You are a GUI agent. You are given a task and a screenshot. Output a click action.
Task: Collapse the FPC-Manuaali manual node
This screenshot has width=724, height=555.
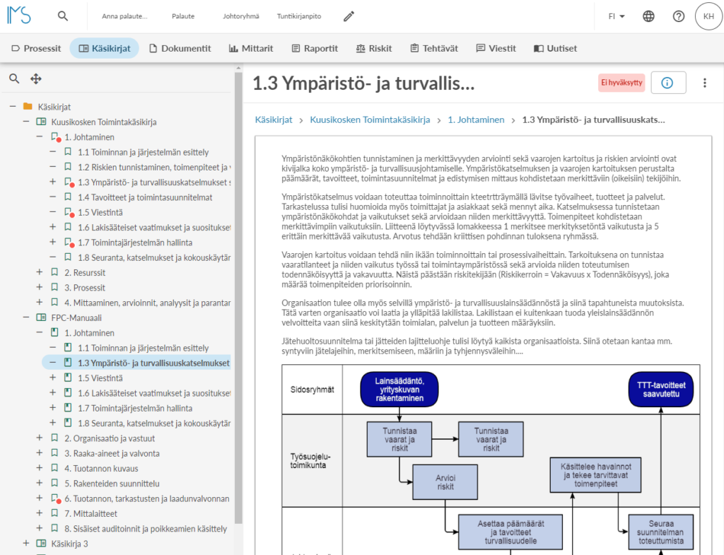coord(26,317)
